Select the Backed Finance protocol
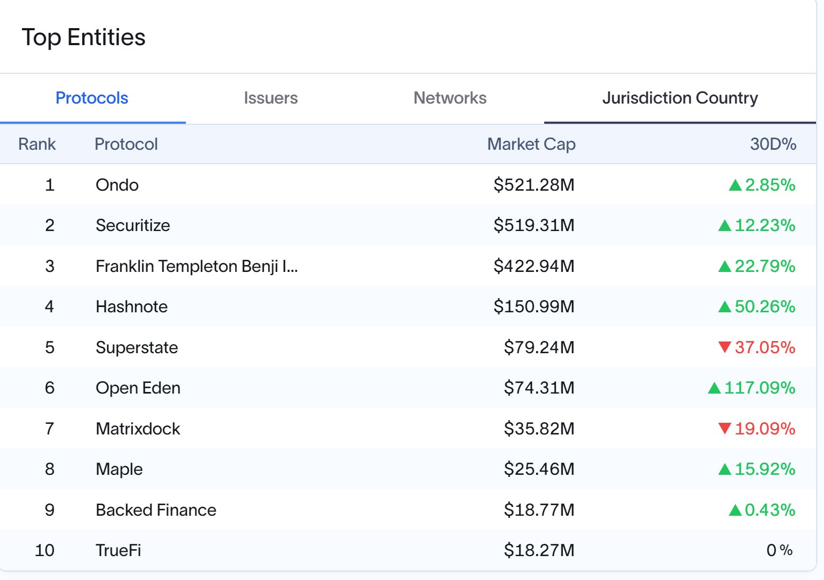Viewport: 824px width, 580px height. pos(156,510)
